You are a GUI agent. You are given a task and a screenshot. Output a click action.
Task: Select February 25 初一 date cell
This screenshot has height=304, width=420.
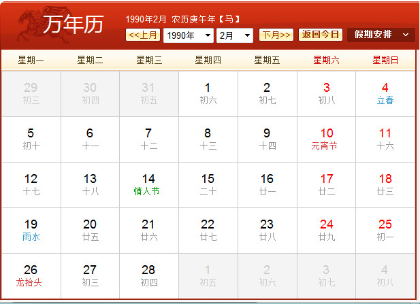[x=385, y=230]
